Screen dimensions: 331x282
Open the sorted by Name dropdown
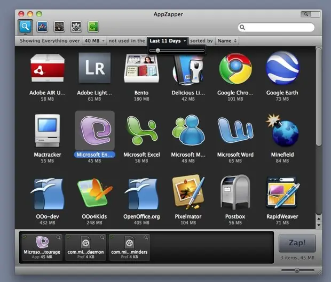pyautogui.click(x=227, y=41)
